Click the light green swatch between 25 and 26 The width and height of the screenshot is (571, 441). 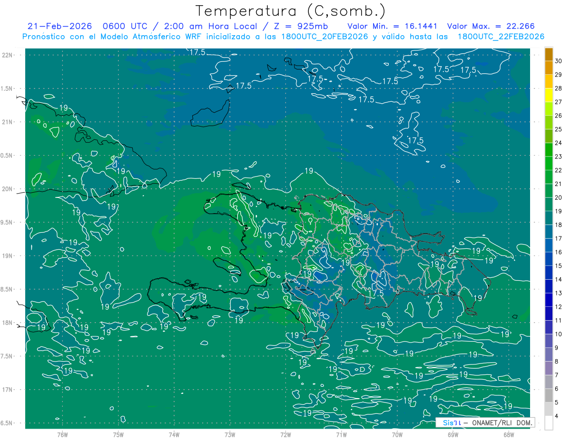tap(549, 122)
